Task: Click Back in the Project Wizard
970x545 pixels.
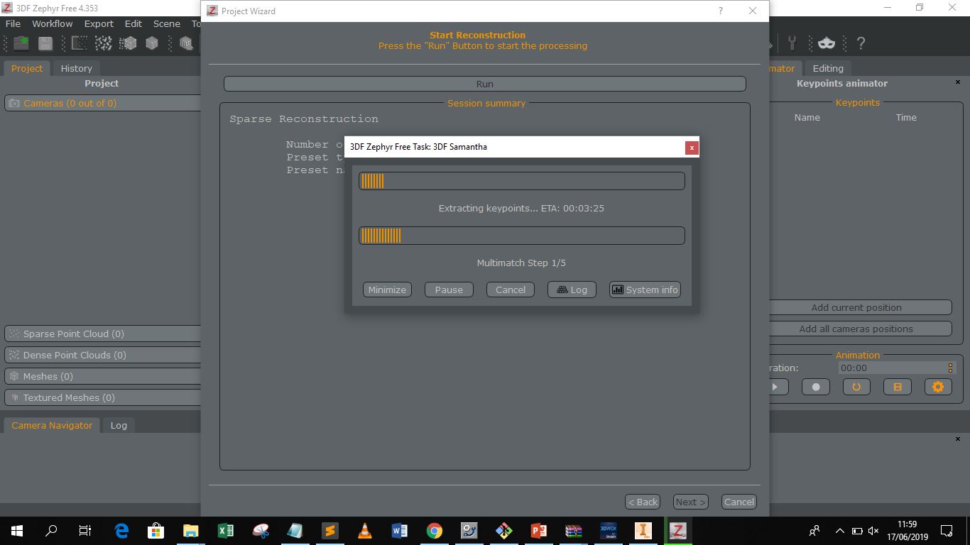Action: click(x=643, y=502)
